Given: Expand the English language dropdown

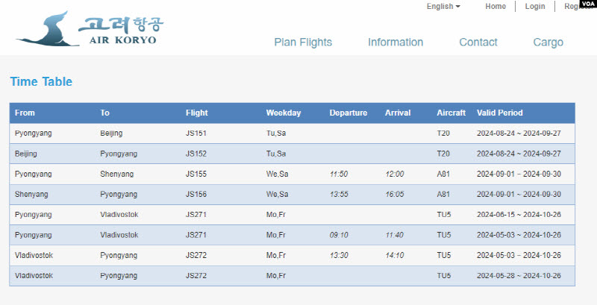Looking at the screenshot, I should tap(443, 7).
